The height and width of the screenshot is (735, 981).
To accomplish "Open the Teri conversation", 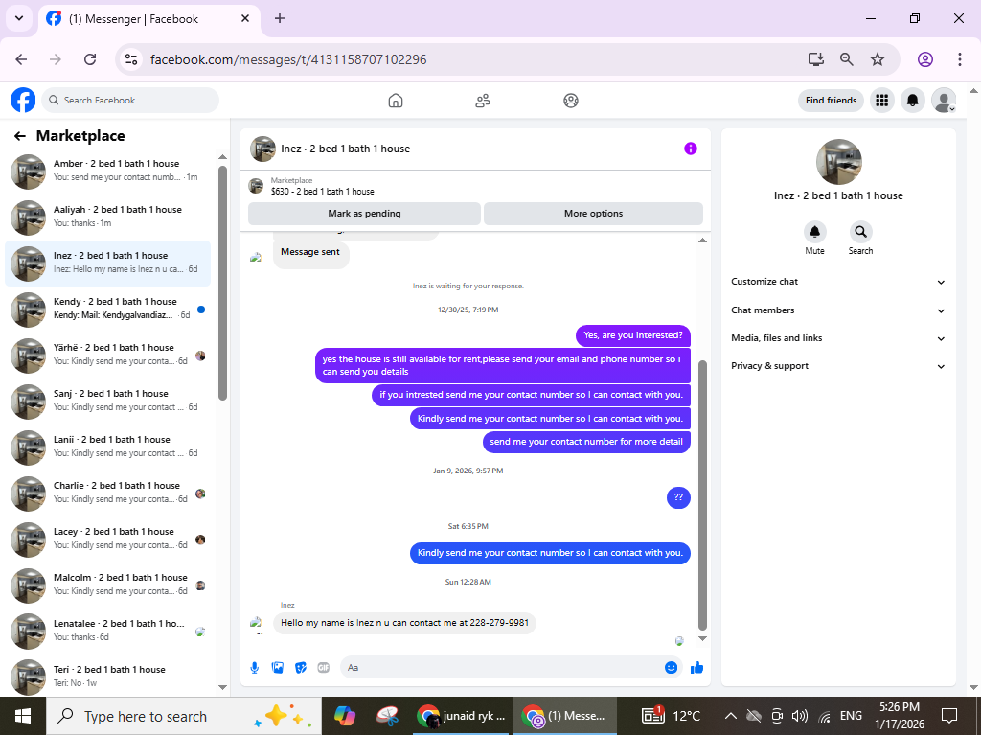I will pos(107,677).
